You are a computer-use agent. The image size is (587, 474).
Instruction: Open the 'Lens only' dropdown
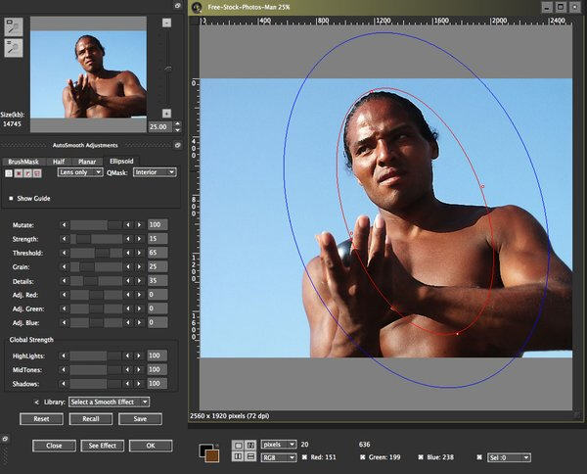(x=81, y=171)
